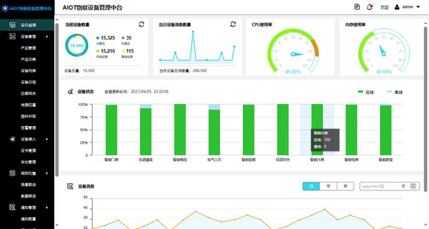Click the P badge icon in header

pyautogui.click(x=357, y=7)
